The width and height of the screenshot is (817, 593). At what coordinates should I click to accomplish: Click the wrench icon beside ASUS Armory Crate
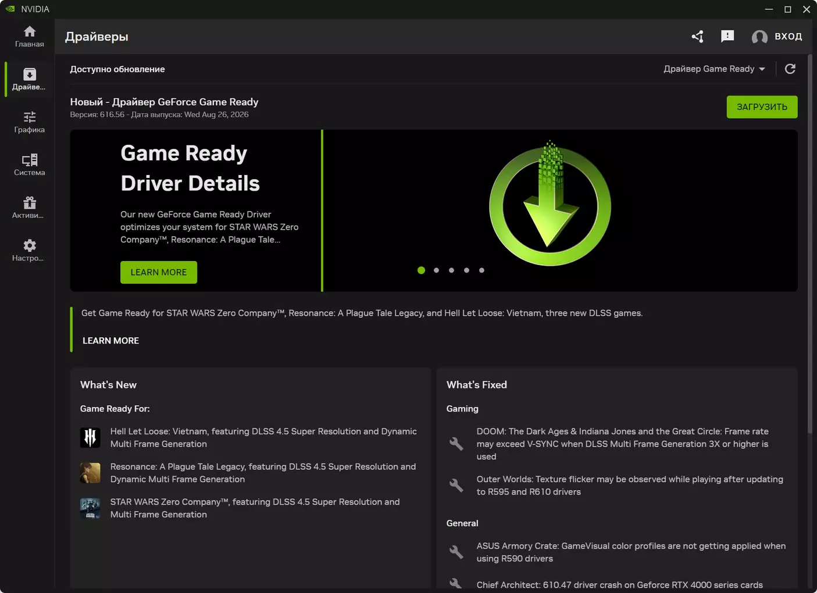[x=456, y=552]
